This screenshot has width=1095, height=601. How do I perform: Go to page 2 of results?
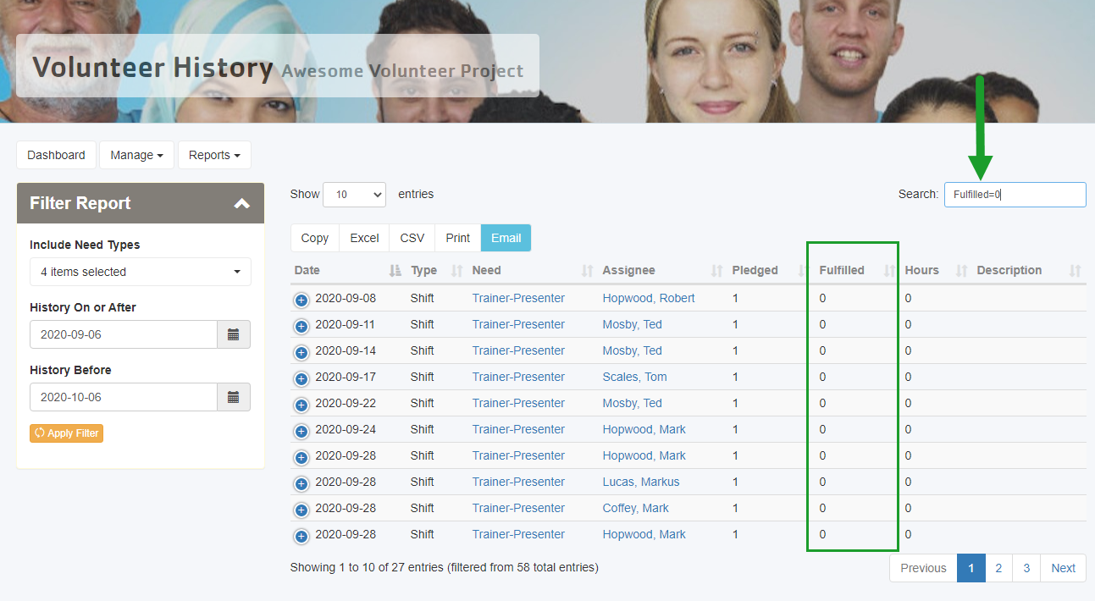998,568
